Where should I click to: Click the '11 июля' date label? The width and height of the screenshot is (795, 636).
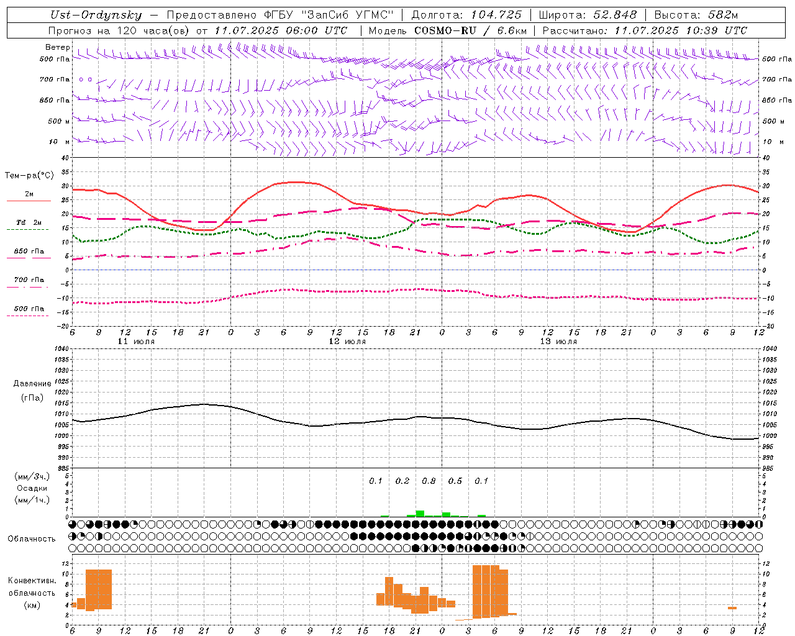pos(136,342)
